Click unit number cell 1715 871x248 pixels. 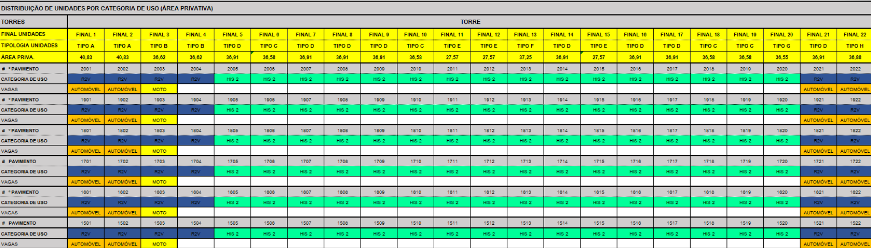pos(599,162)
